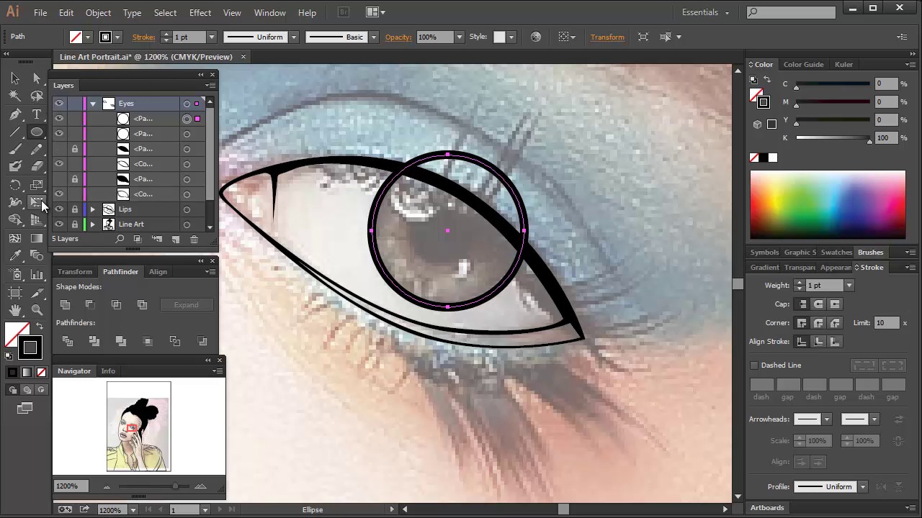This screenshot has width=922, height=518.
Task: Open the stroke Profile Uniform dropdown in Stroke panel
Action: [862, 487]
